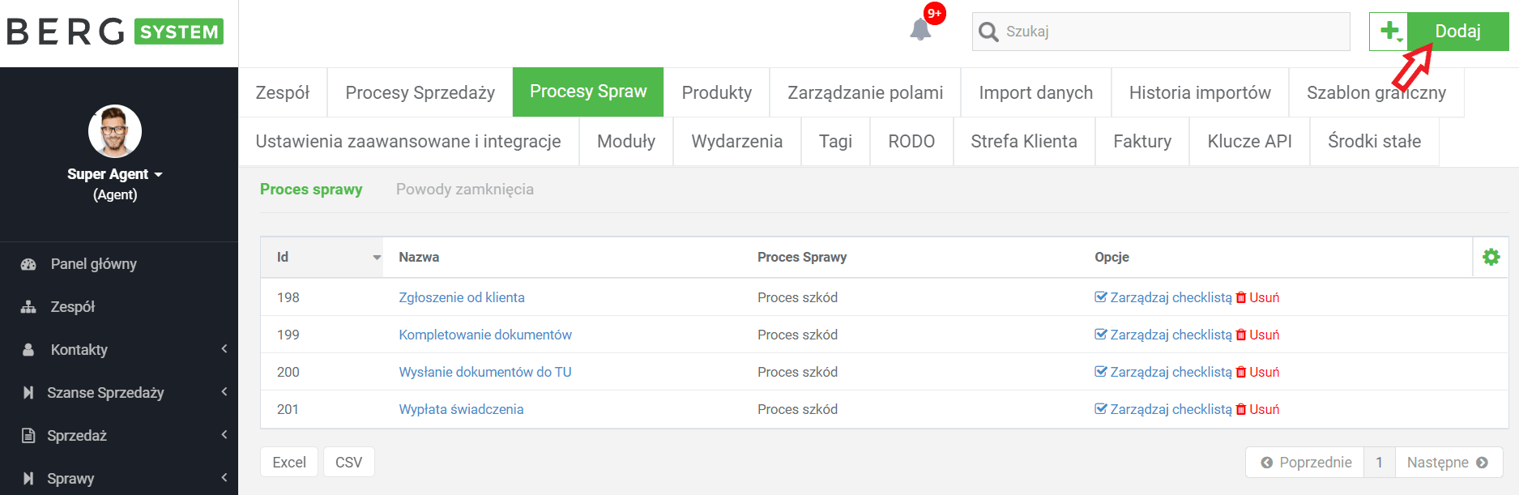
Task: Go to Zarządzanie polami tab
Action: click(x=865, y=92)
